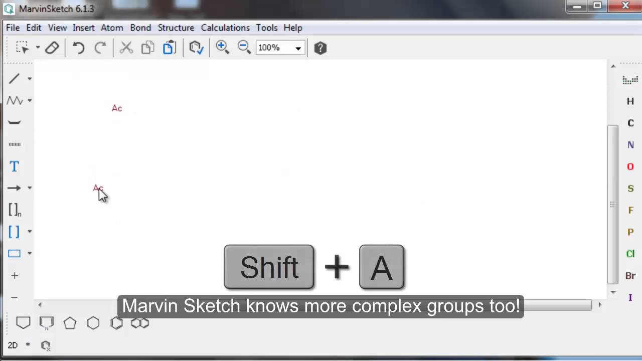Image resolution: width=642 pixels, height=361 pixels.
Task: Insert a benzene ring template
Action: point(116,323)
